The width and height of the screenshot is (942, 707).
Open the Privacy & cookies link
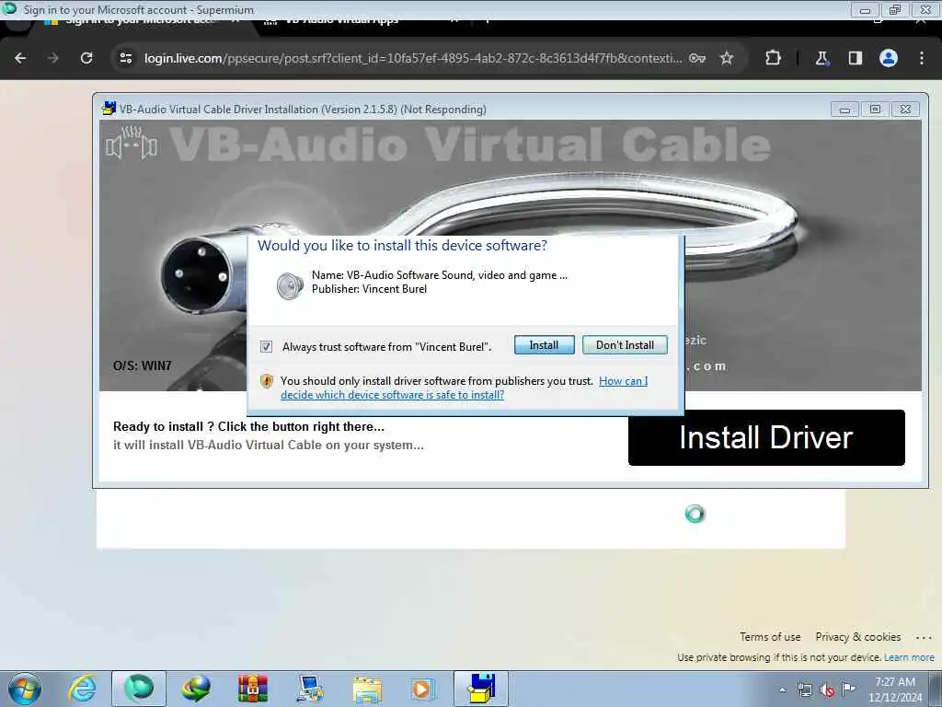(x=858, y=637)
